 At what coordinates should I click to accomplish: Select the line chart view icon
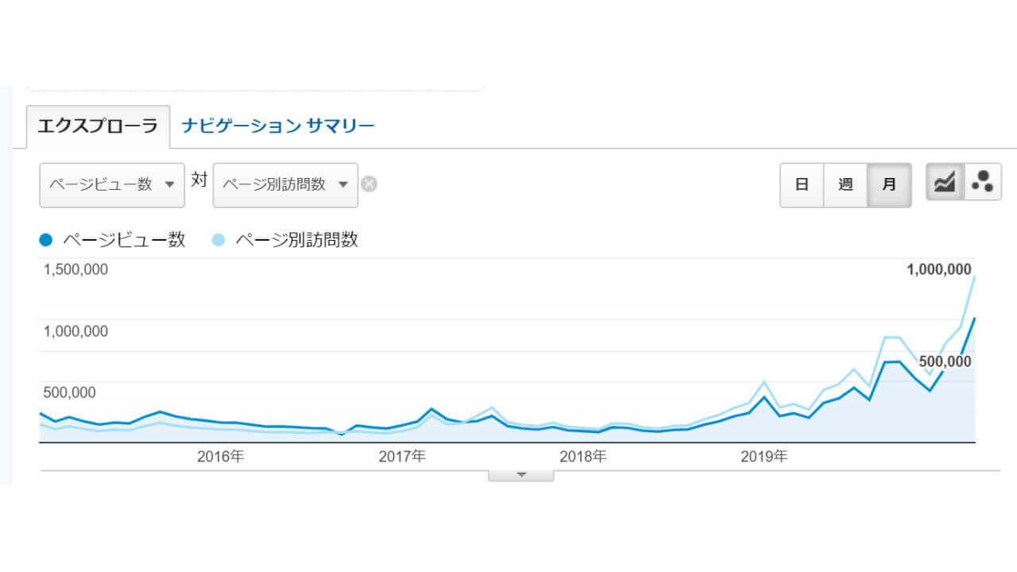click(945, 183)
